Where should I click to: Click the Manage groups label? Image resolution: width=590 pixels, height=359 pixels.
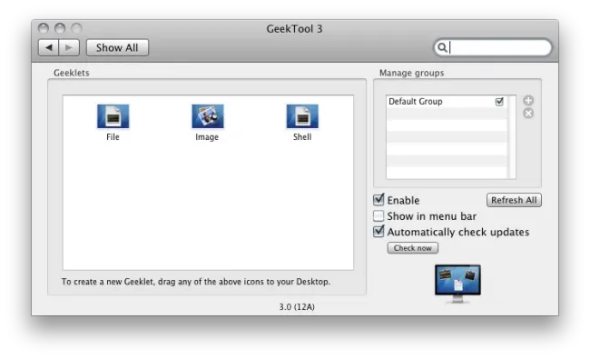[412, 73]
